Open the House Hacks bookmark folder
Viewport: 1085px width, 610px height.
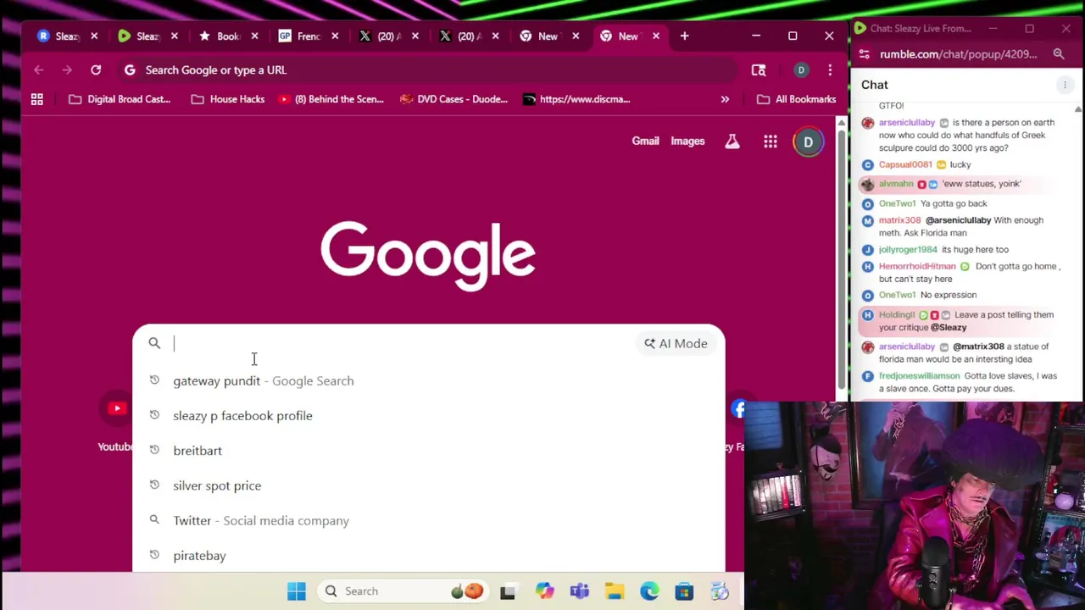(228, 99)
